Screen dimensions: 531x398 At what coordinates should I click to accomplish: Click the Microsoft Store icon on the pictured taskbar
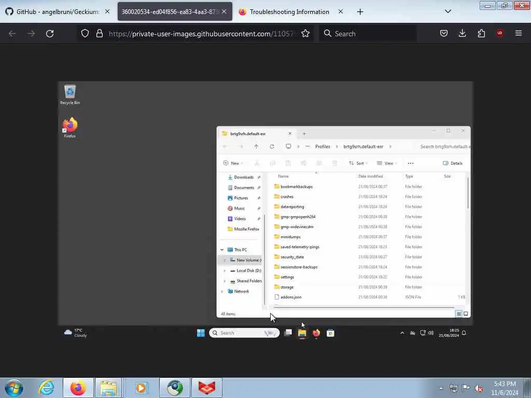tap(330, 333)
